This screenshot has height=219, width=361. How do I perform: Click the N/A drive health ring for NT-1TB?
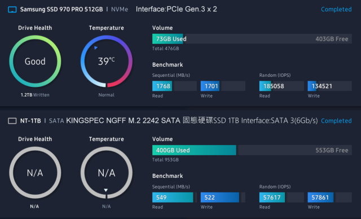[35, 173]
